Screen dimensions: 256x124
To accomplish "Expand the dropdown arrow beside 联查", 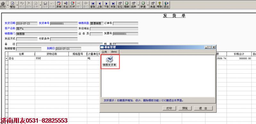I will [148, 5].
